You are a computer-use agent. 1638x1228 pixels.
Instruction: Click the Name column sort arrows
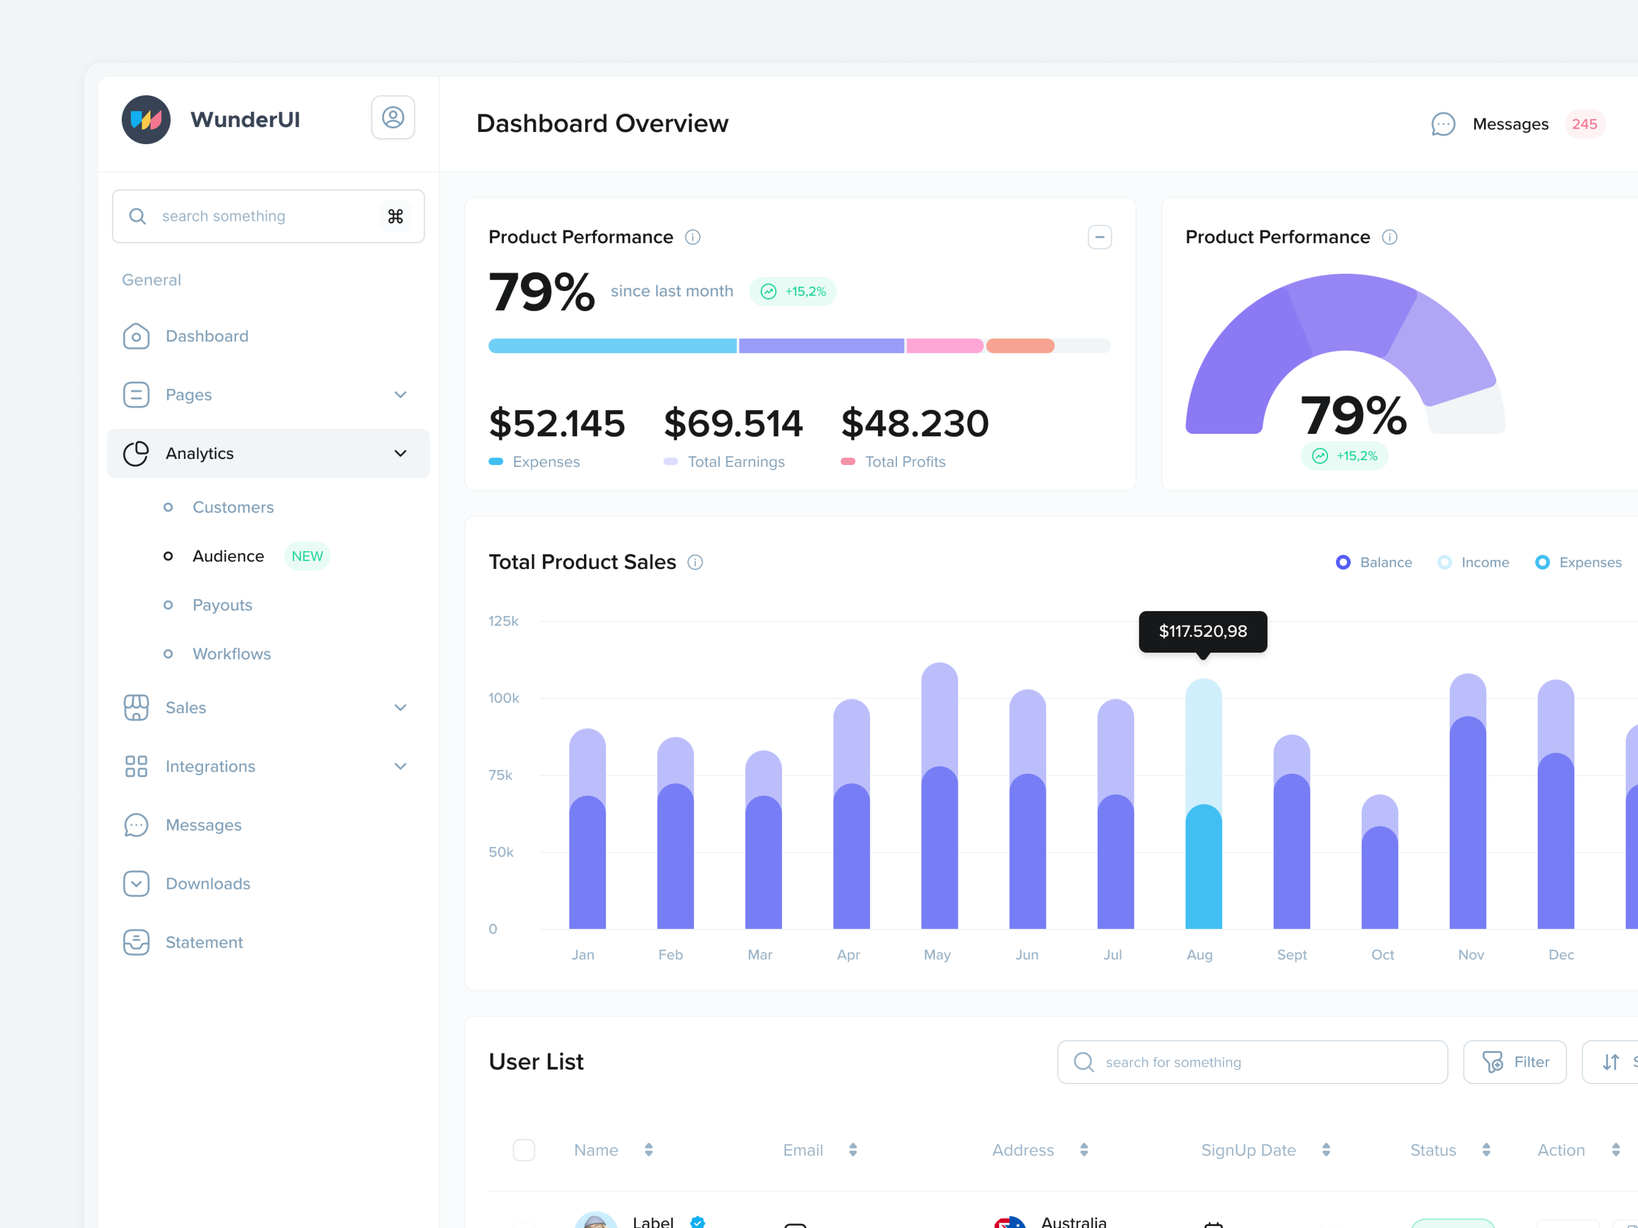click(x=649, y=1149)
